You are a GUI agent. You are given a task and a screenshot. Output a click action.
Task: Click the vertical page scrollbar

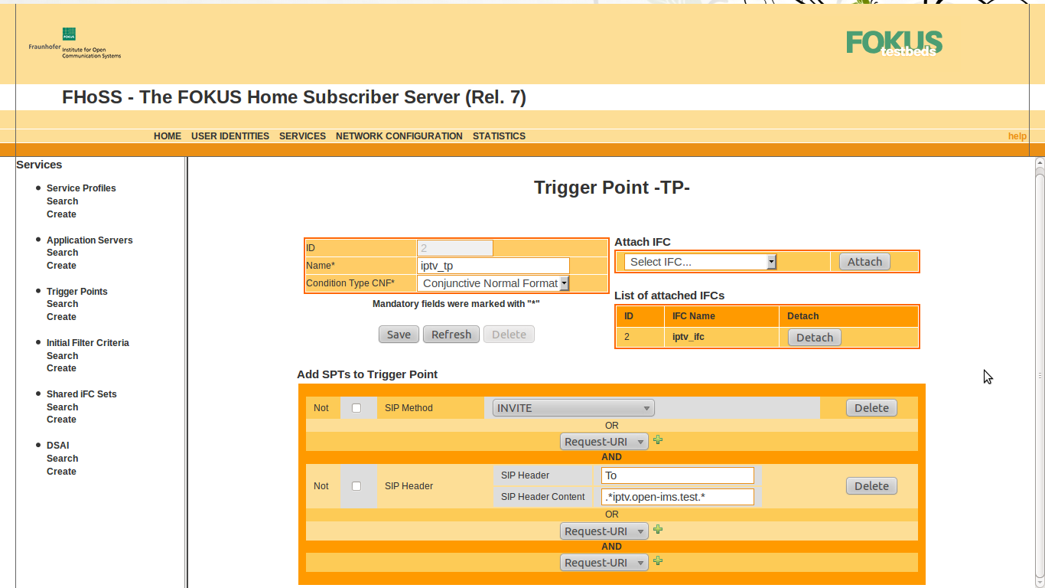click(x=1040, y=375)
